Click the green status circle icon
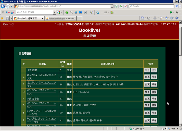182x131 pixels. pos(171,12)
